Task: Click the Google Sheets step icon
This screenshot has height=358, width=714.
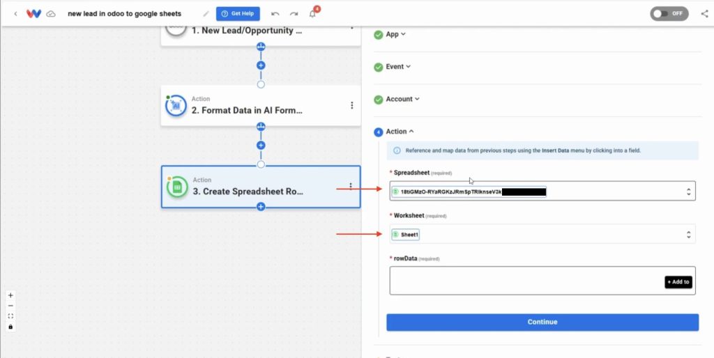Action: [177, 187]
